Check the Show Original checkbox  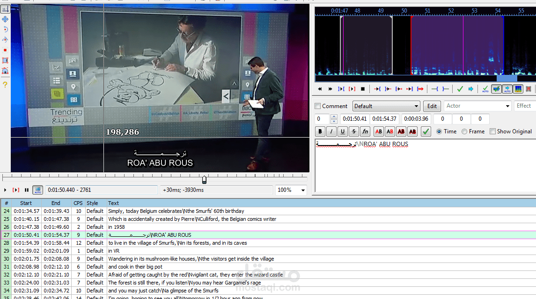(492, 131)
